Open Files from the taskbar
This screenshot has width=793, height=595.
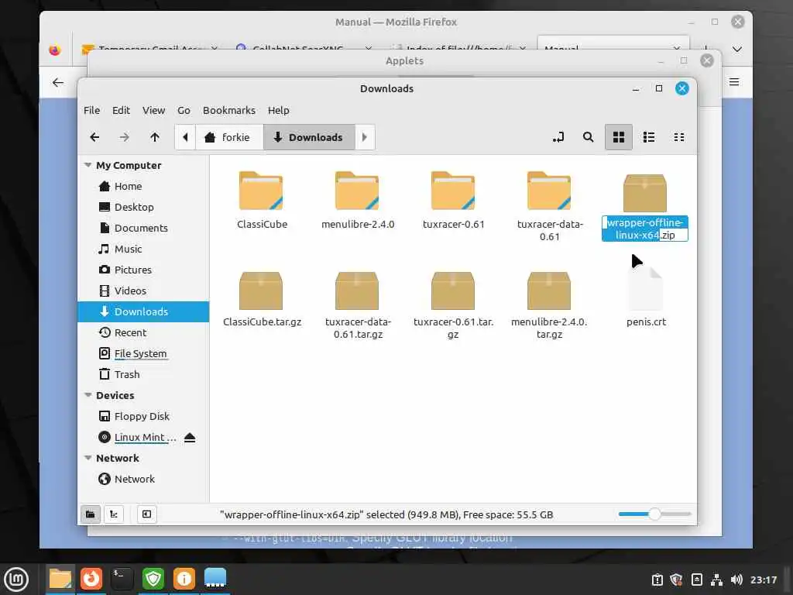(x=60, y=580)
